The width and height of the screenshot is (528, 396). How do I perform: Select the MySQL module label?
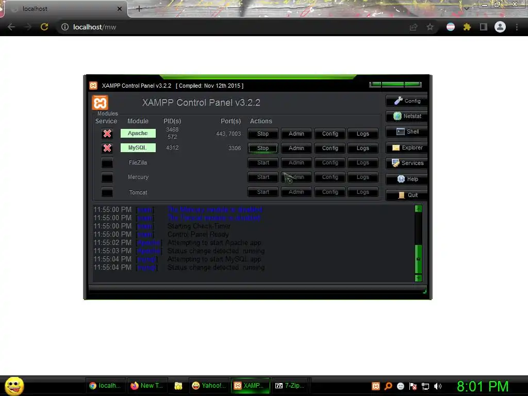[x=138, y=148]
